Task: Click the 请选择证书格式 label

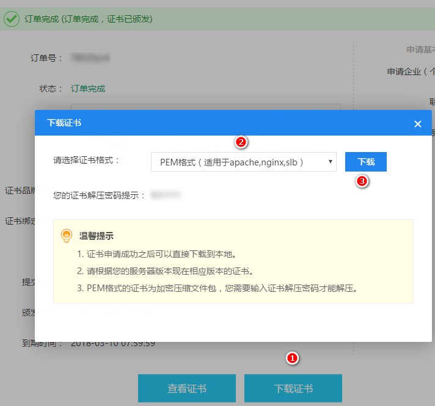Action: [x=87, y=161]
